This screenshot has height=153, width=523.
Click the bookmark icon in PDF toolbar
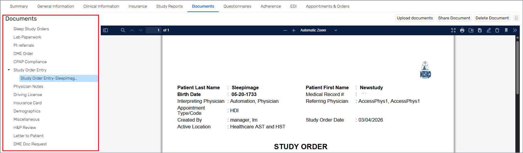coord(506,30)
